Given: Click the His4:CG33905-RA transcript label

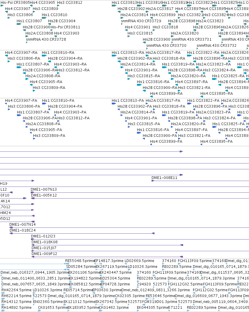Looking at the screenshot, I should point(46,82).
